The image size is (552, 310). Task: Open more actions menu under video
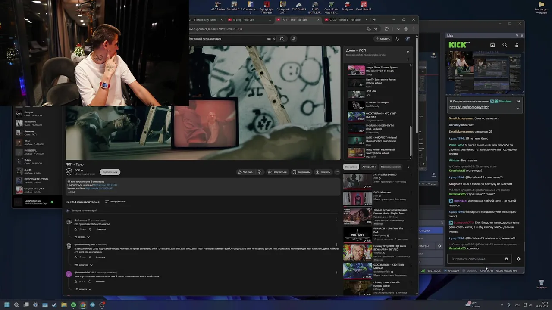click(337, 172)
